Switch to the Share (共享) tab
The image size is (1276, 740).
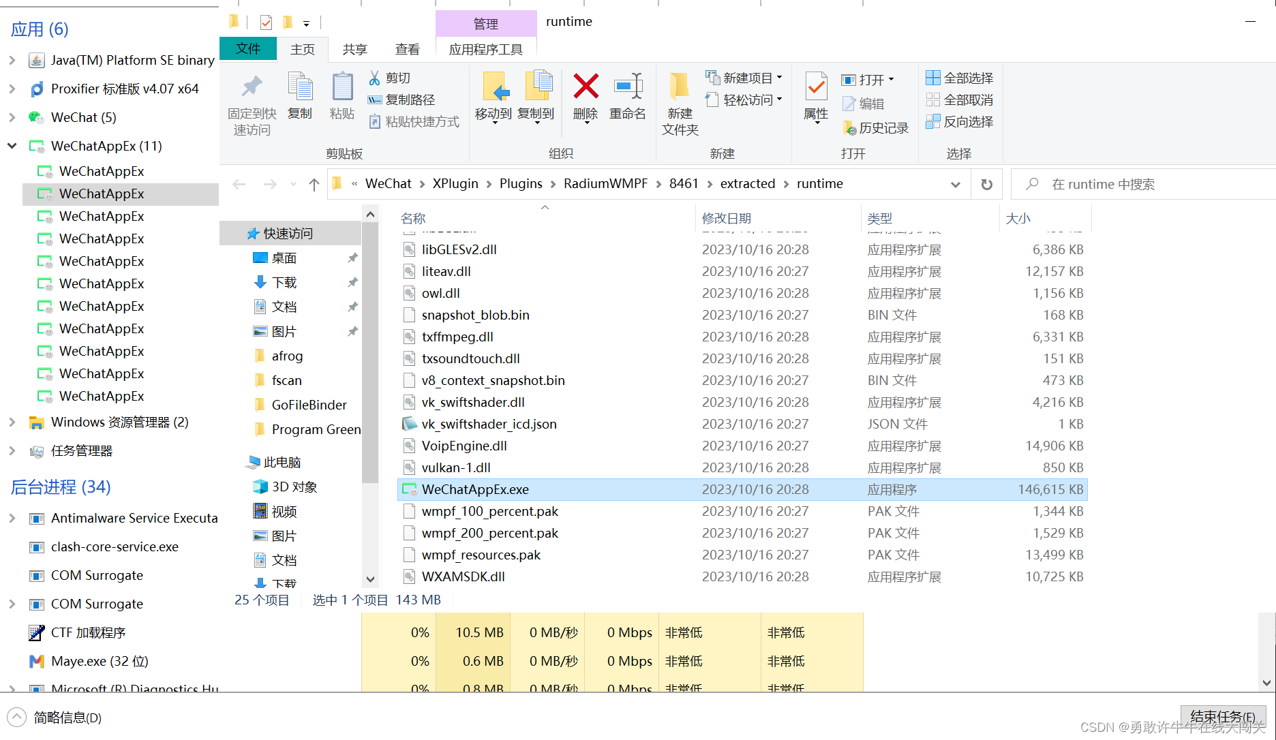[x=355, y=50]
